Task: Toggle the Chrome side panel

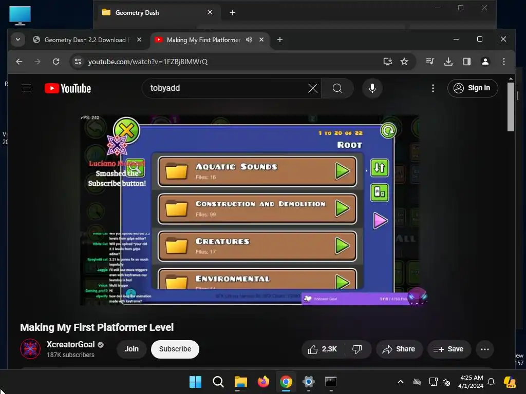Action: (466, 62)
